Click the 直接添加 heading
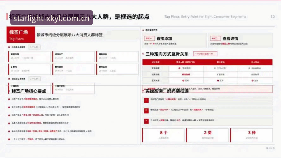The image size is (281, 158). (164, 39)
